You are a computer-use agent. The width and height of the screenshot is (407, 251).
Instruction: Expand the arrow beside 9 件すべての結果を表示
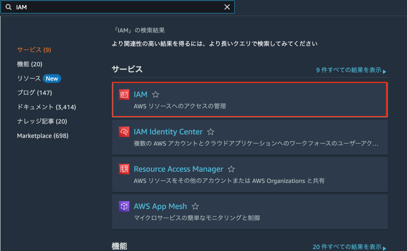[x=385, y=71]
